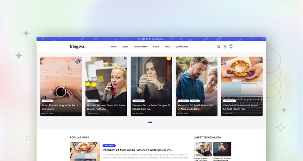Click the Blogiva logo
This screenshot has height=161, width=303.
77,46
